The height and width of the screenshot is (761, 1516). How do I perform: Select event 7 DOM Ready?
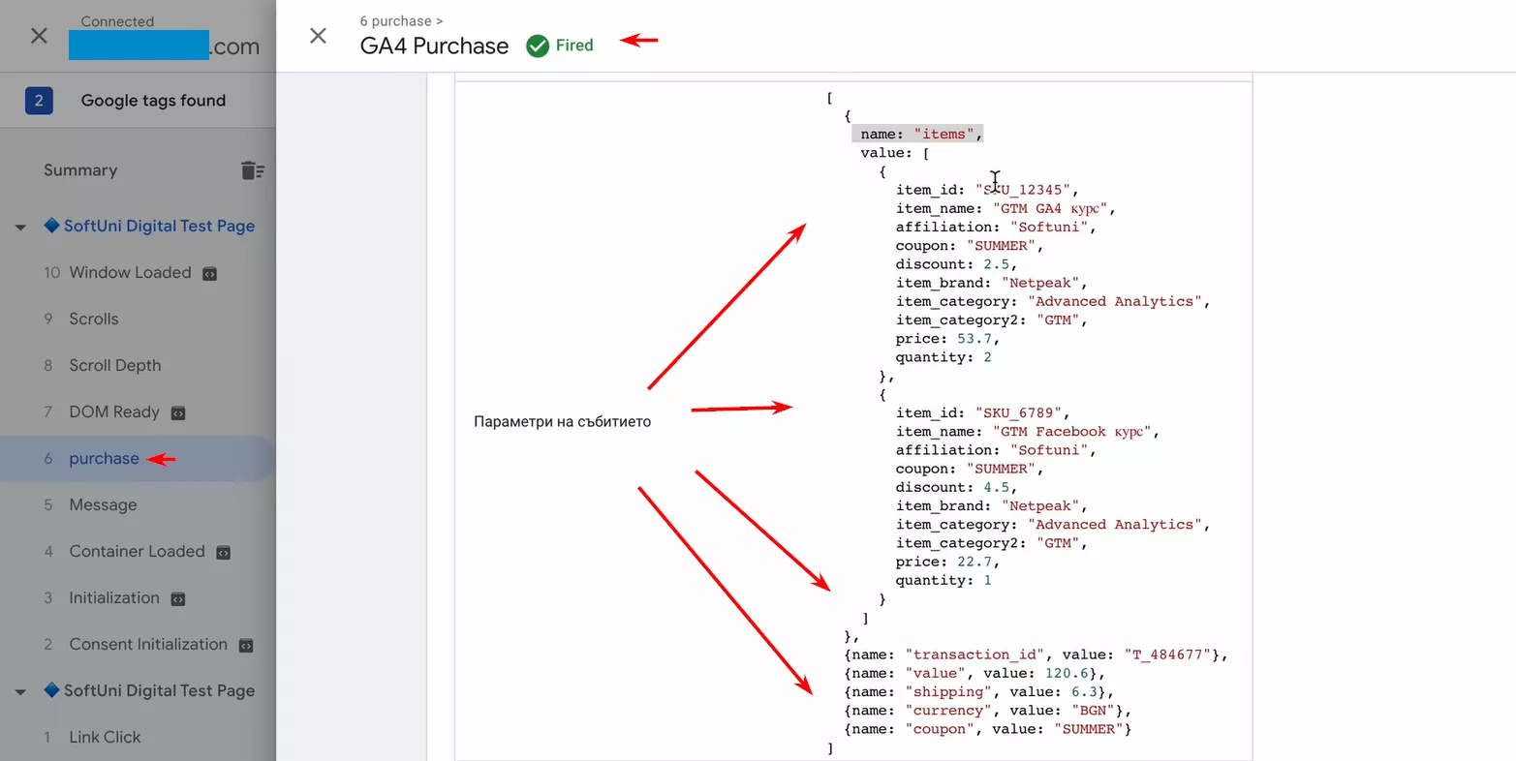click(x=113, y=412)
